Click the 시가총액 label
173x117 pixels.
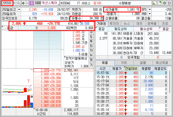pyautogui.click(x=111, y=9)
